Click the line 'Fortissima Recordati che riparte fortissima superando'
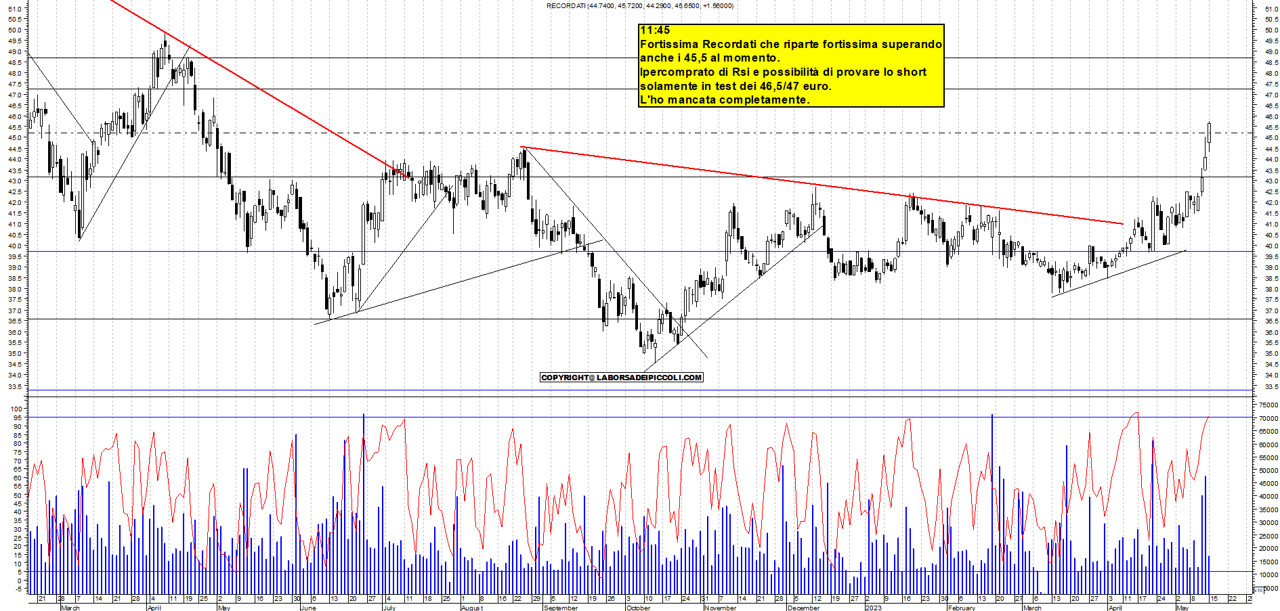The width and height of the screenshot is (1280, 611). (x=791, y=44)
